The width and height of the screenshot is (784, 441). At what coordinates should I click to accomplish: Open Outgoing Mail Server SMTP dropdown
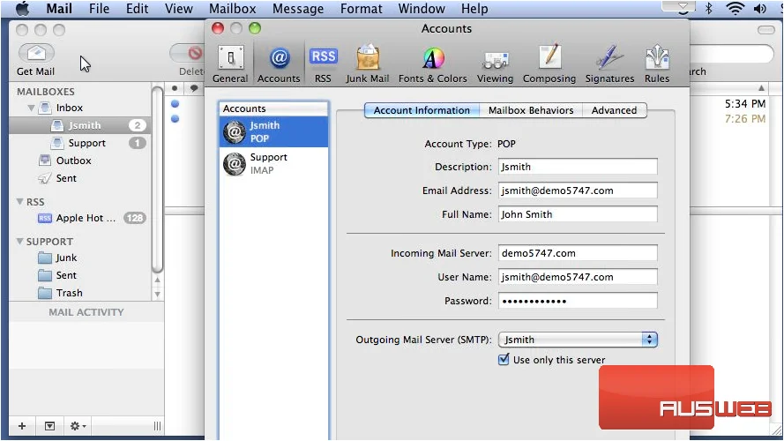[x=578, y=340]
